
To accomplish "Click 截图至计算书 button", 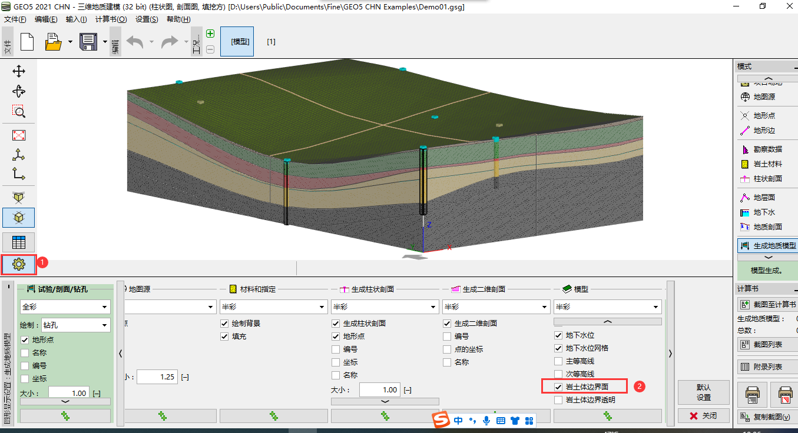I will [x=768, y=304].
